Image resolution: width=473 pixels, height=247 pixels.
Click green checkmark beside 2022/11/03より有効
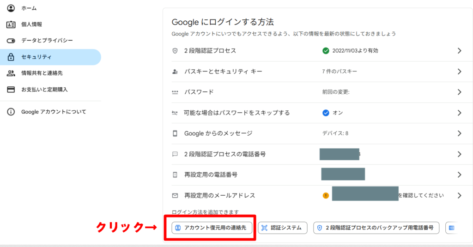326,51
